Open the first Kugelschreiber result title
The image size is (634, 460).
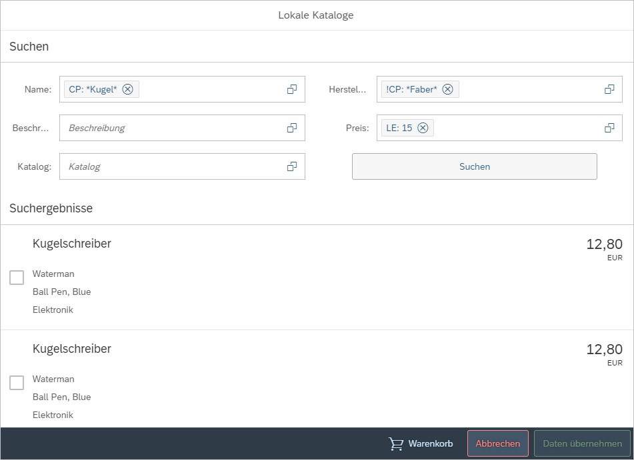[x=72, y=244]
